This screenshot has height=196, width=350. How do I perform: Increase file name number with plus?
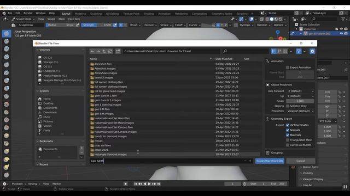pos(250,161)
